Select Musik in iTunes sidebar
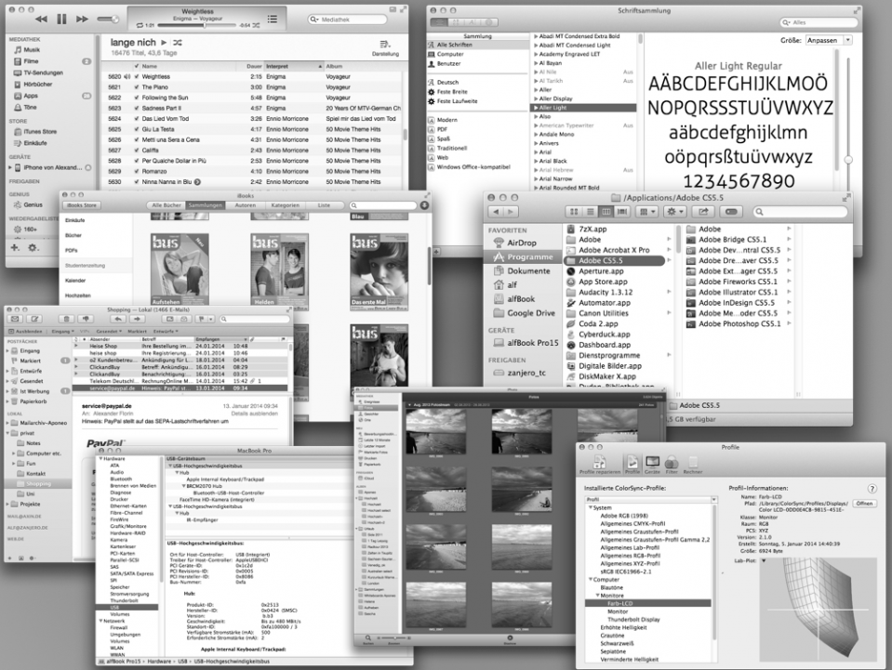 point(32,50)
